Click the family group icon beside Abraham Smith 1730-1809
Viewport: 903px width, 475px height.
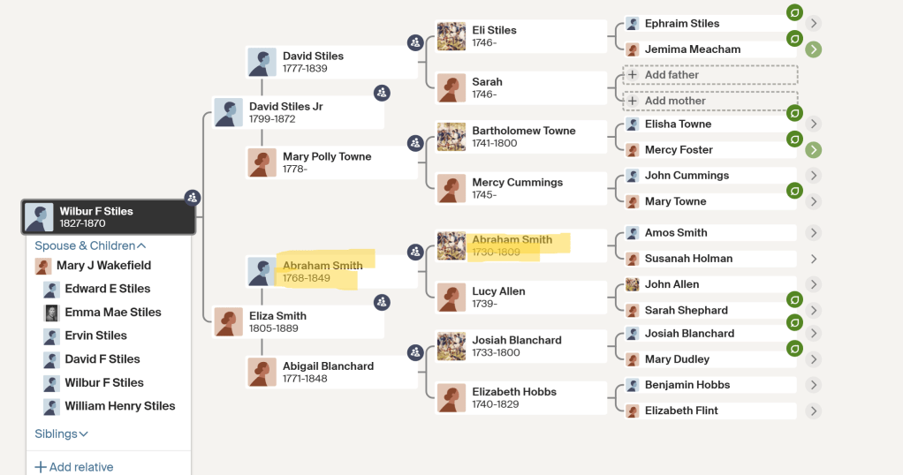point(415,252)
